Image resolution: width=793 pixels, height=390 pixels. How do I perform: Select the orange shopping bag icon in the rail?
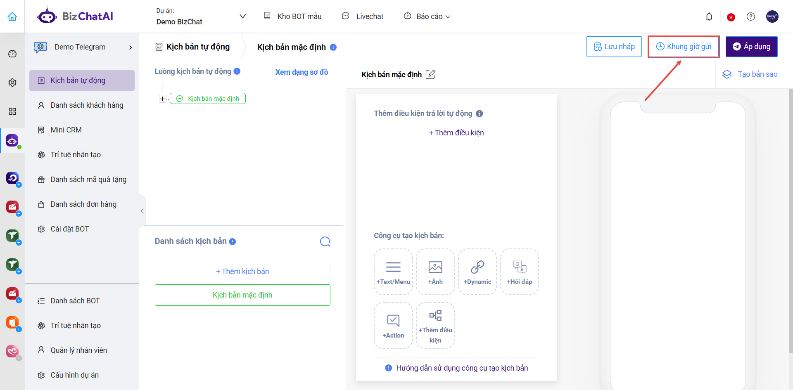point(12,322)
